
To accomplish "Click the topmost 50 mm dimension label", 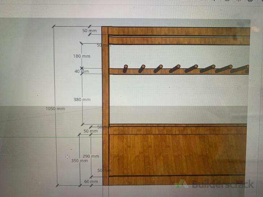I will click(x=89, y=31).
